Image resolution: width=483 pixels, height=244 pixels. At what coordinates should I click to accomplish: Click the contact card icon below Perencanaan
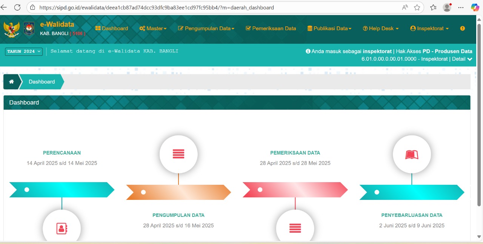click(x=62, y=228)
